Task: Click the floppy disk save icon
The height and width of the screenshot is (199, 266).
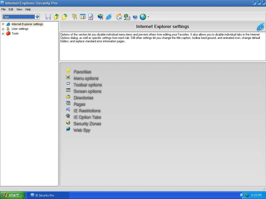Action: coord(48,17)
